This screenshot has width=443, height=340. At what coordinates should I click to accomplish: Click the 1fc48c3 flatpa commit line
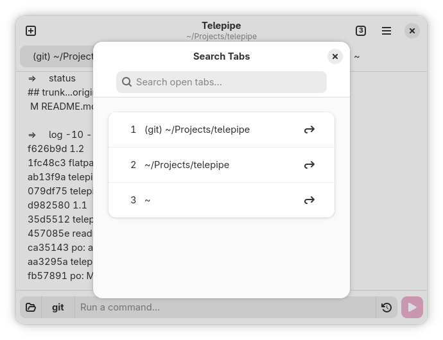point(60,163)
